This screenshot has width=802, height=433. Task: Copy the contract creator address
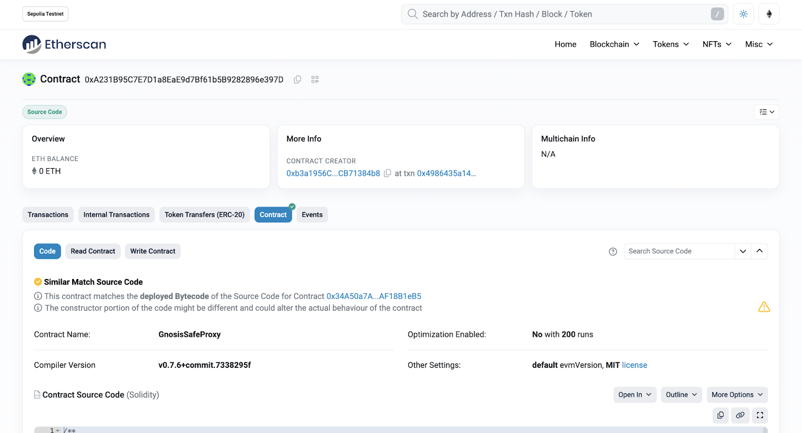pos(387,174)
